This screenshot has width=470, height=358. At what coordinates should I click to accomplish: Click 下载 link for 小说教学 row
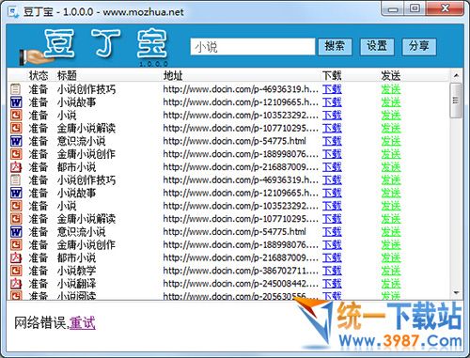pos(332,271)
